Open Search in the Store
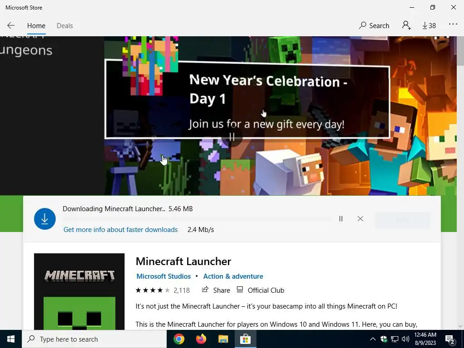This screenshot has height=348, width=464. [x=374, y=26]
